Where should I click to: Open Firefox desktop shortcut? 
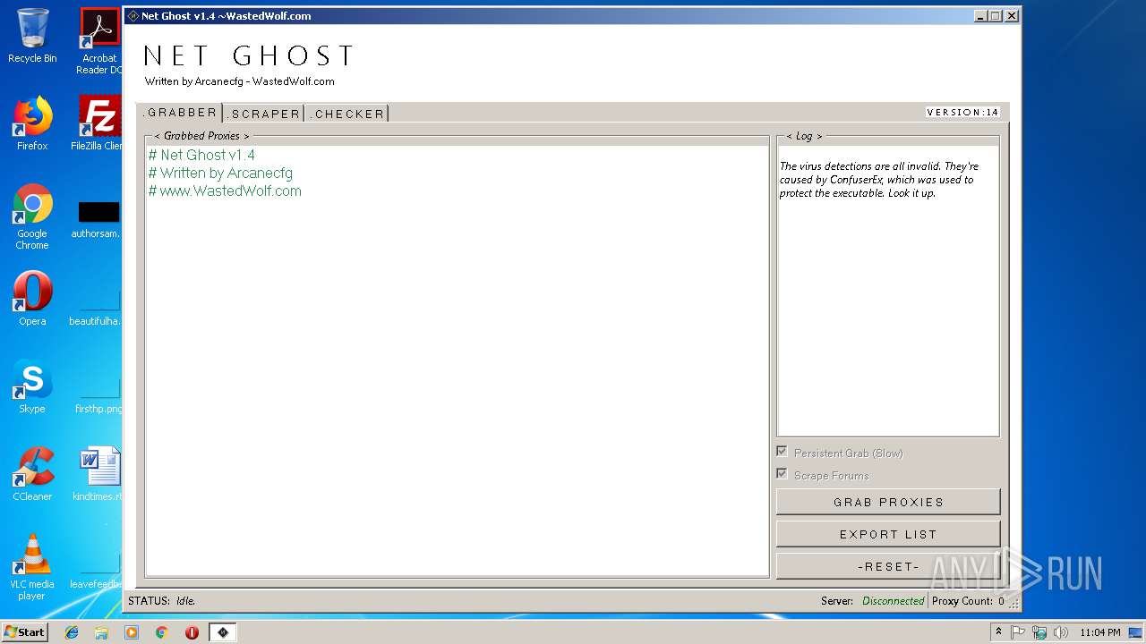[x=32, y=123]
